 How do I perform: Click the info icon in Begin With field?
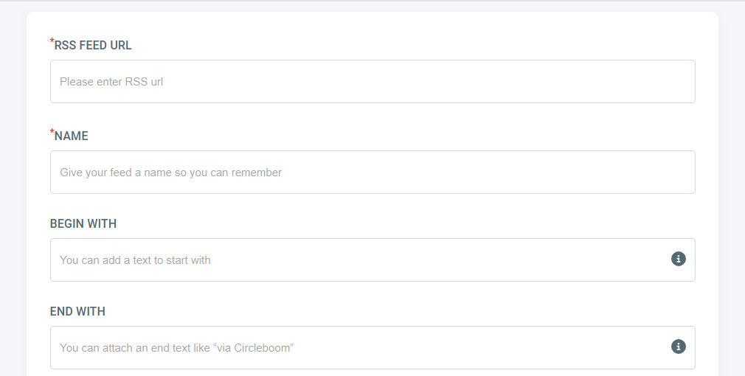[x=678, y=260]
